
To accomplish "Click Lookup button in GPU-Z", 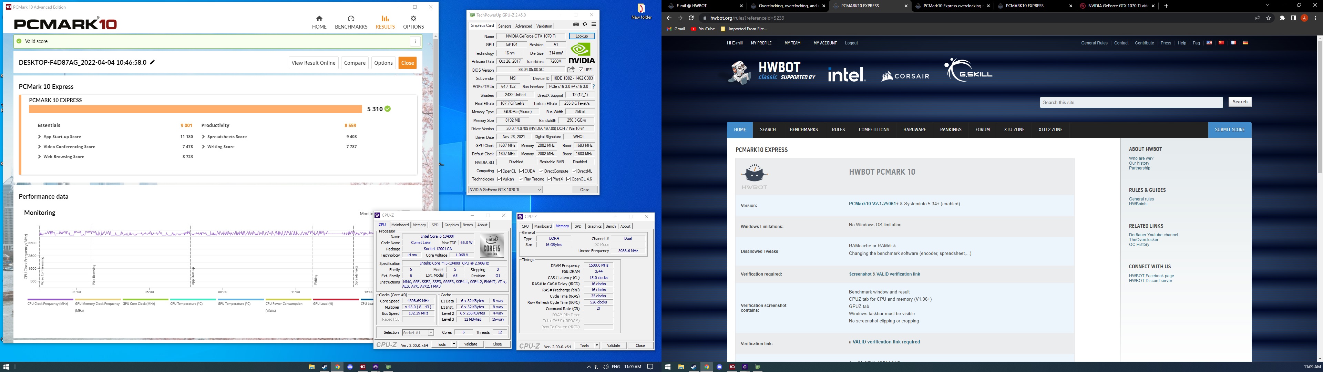I will coord(582,36).
